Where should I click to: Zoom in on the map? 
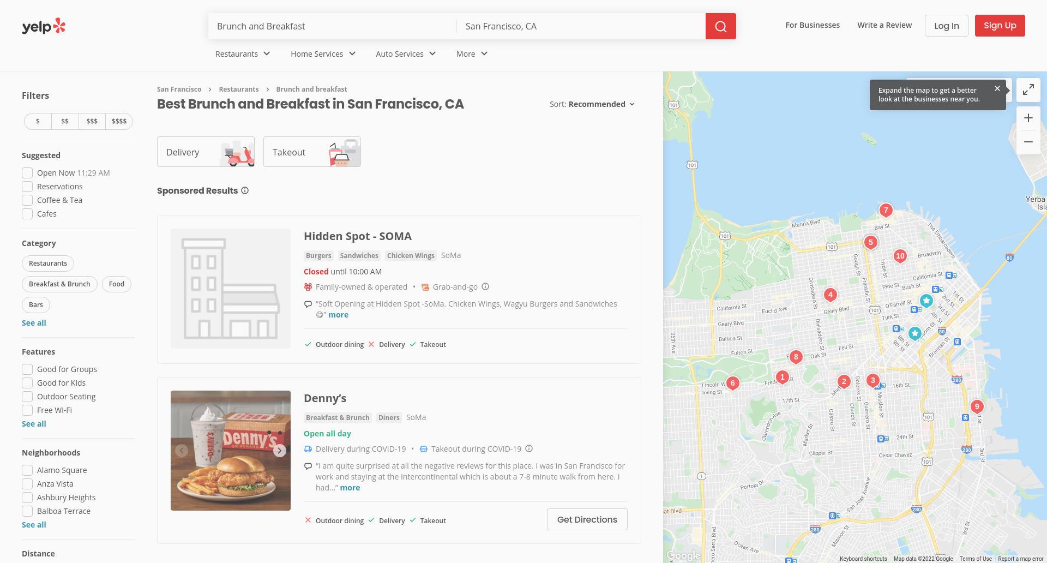[x=1028, y=118]
